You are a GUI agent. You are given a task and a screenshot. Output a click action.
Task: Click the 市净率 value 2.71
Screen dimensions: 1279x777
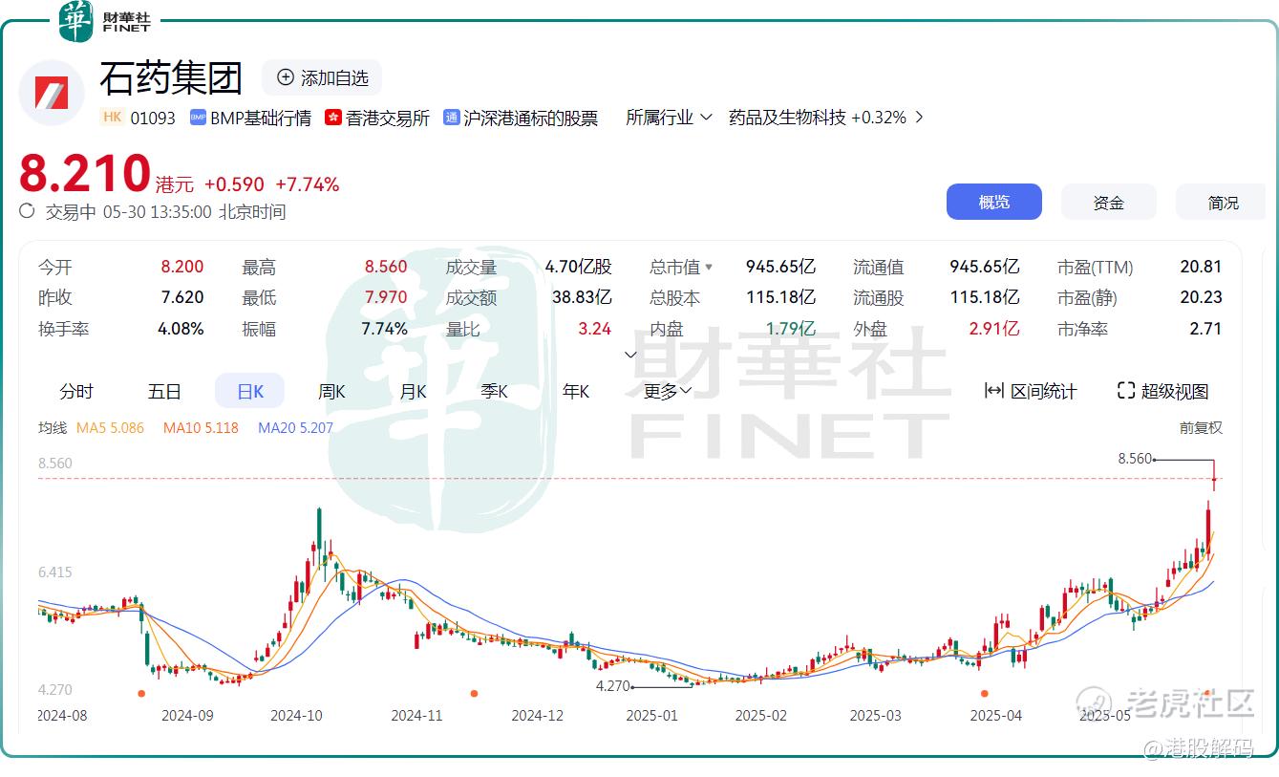pos(1206,328)
